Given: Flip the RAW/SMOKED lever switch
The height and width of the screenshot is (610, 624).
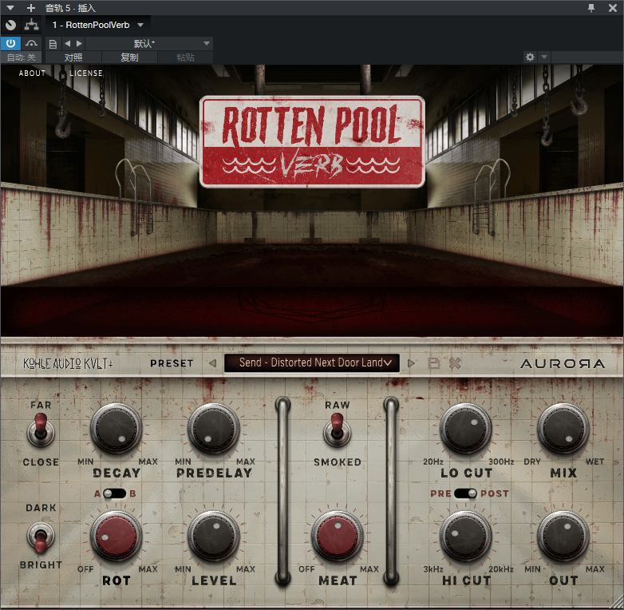Looking at the screenshot, I should tap(337, 430).
